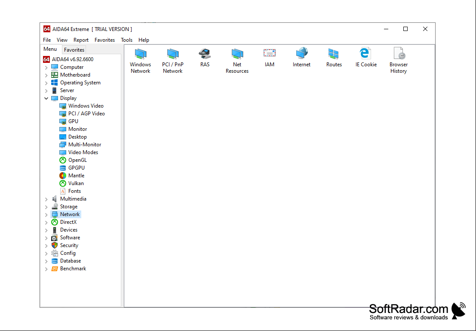Screen dimensions: 476x331
Task: Click the Multimedia speaker icon
Action: pos(55,199)
